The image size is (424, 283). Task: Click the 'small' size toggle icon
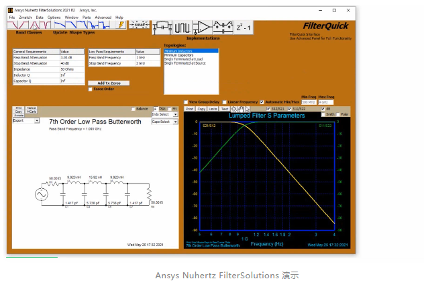139,25
